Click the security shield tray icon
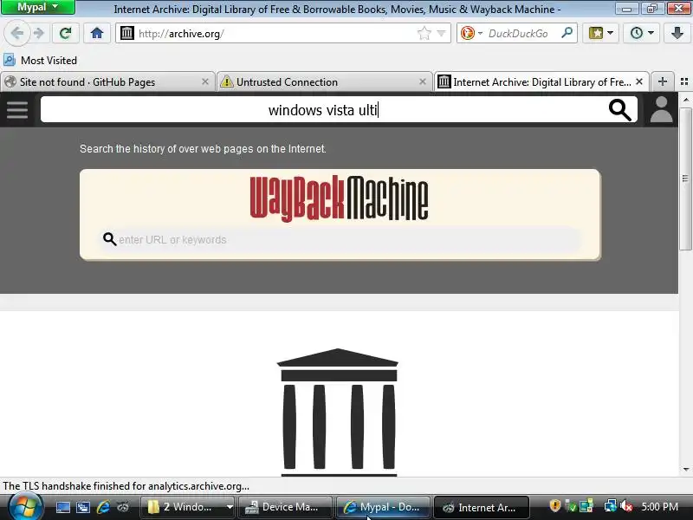This screenshot has width=693, height=520. [x=555, y=506]
